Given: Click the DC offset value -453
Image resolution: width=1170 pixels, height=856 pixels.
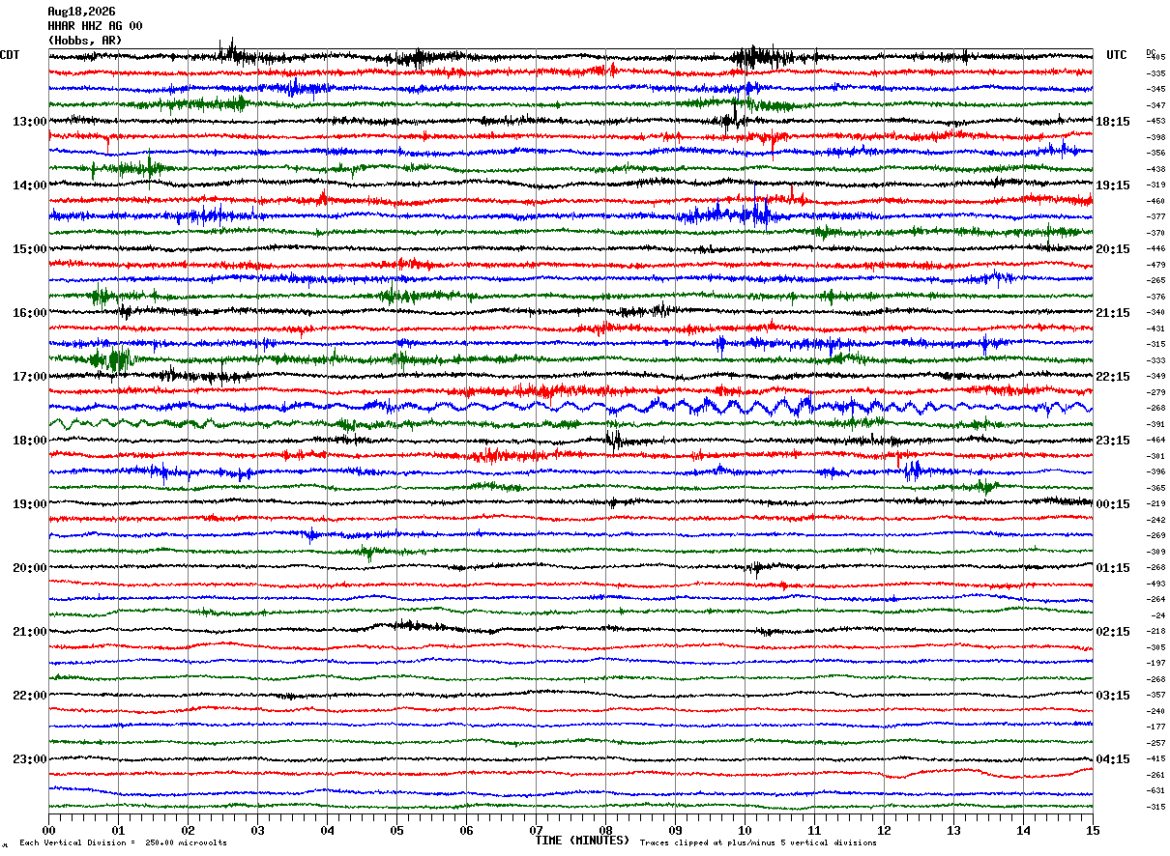Looking at the screenshot, I should click(1155, 122).
